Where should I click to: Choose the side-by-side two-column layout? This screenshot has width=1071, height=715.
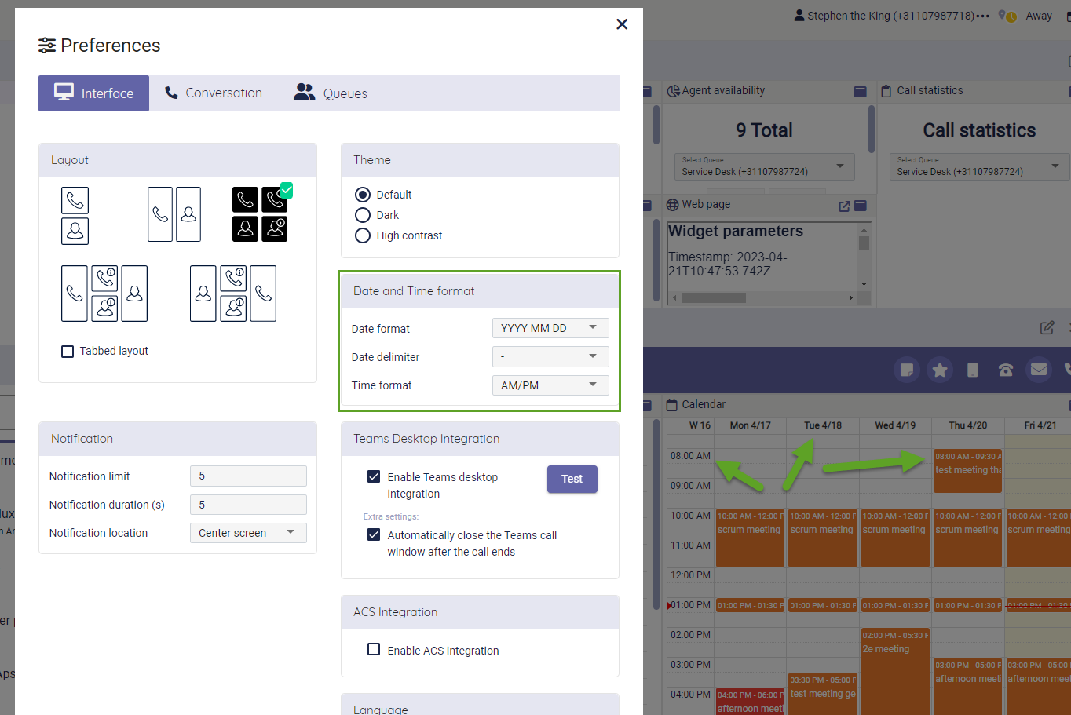[174, 214]
